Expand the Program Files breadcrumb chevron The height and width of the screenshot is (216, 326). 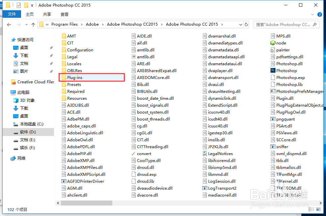[82, 25]
